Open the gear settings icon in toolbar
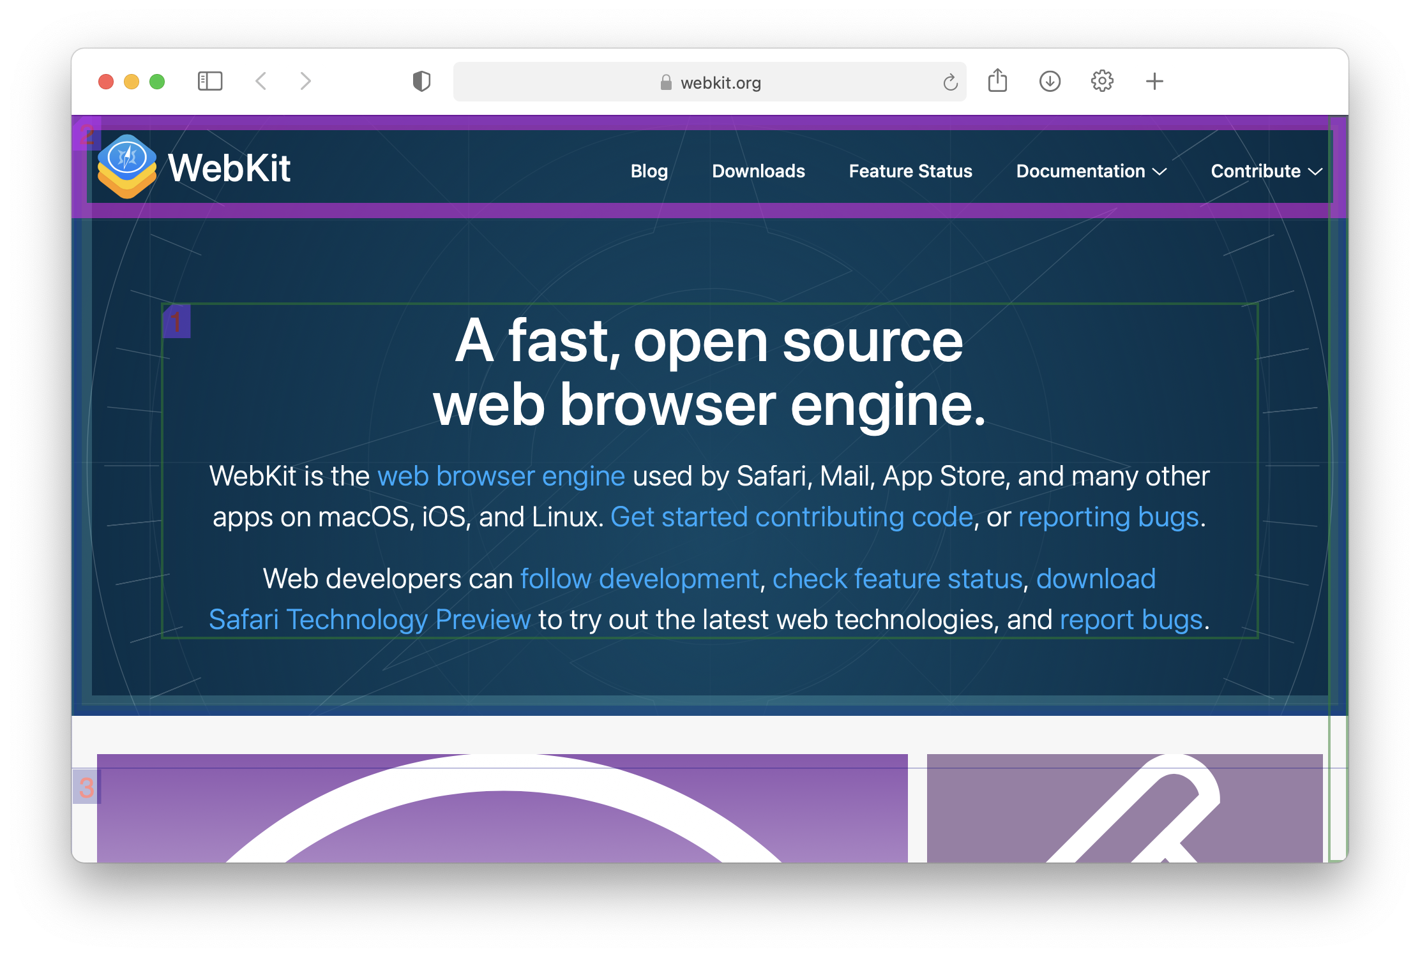This screenshot has width=1420, height=957. (x=1102, y=81)
